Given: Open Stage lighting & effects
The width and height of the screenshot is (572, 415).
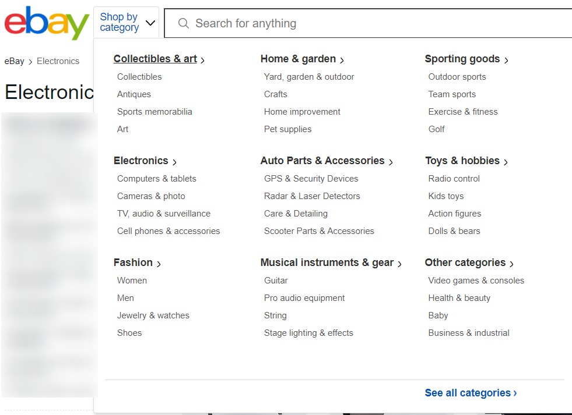Looking at the screenshot, I should [308, 333].
